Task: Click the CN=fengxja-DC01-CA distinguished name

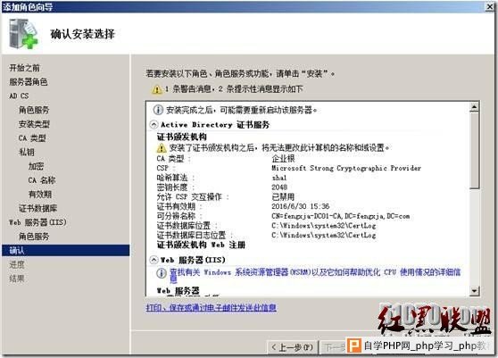Action: coord(340,216)
